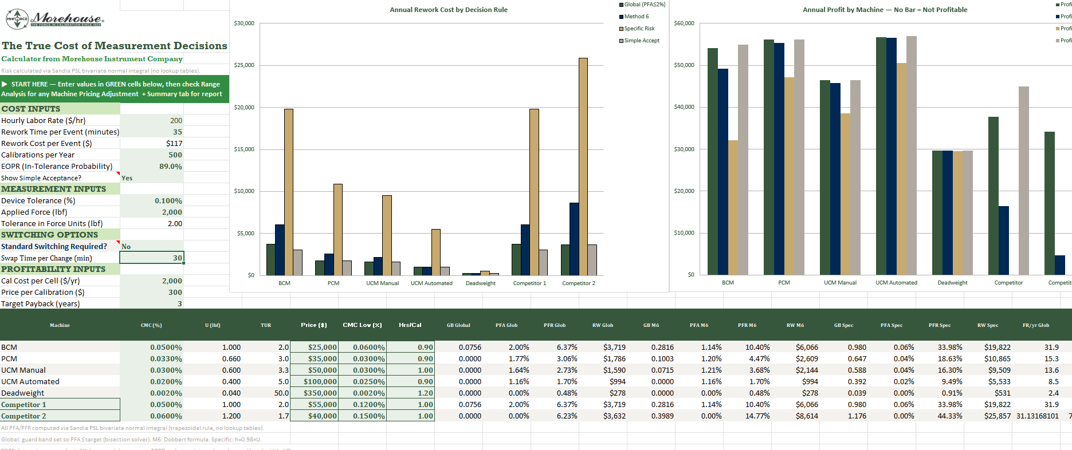This screenshot has width=1072, height=450.
Task: Select the Competitor 2 PFR M6 14.77% cell
Action: 747,416
